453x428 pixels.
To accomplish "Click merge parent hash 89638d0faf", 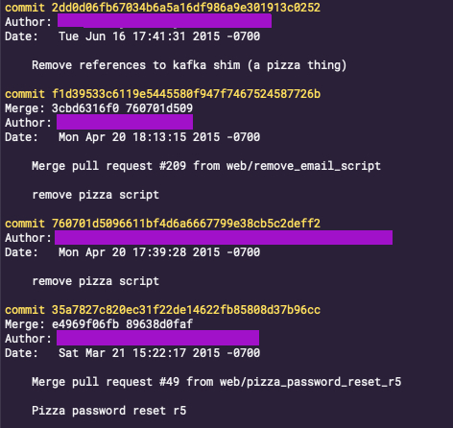I will point(159,324).
